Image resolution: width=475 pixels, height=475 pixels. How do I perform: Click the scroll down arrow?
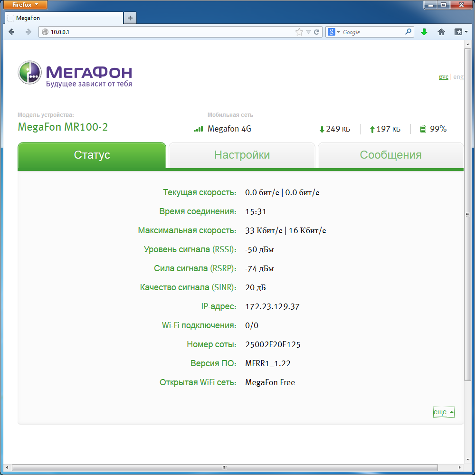click(467, 460)
